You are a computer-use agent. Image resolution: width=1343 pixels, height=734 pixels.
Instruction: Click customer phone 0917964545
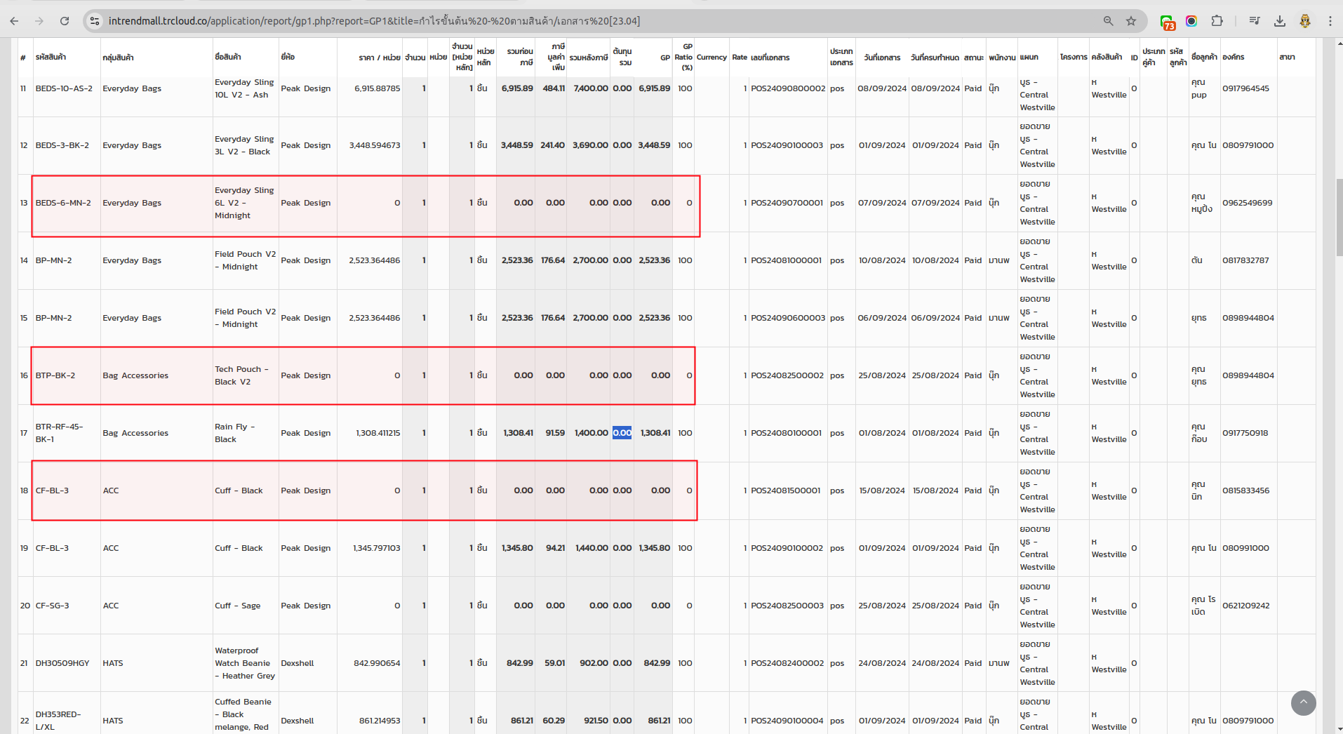(1246, 88)
